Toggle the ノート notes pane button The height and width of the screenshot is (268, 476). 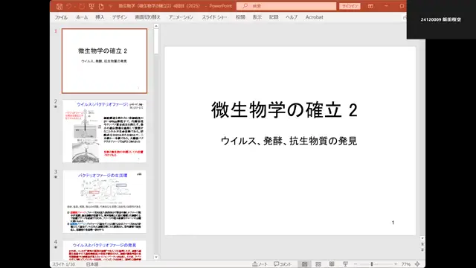(x=260, y=264)
